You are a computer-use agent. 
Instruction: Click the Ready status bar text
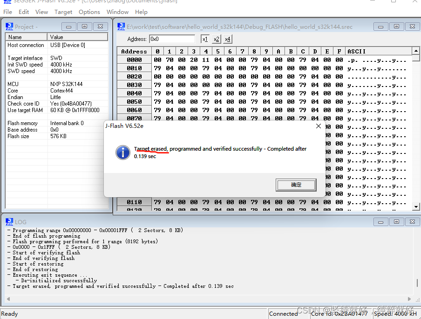9,313
